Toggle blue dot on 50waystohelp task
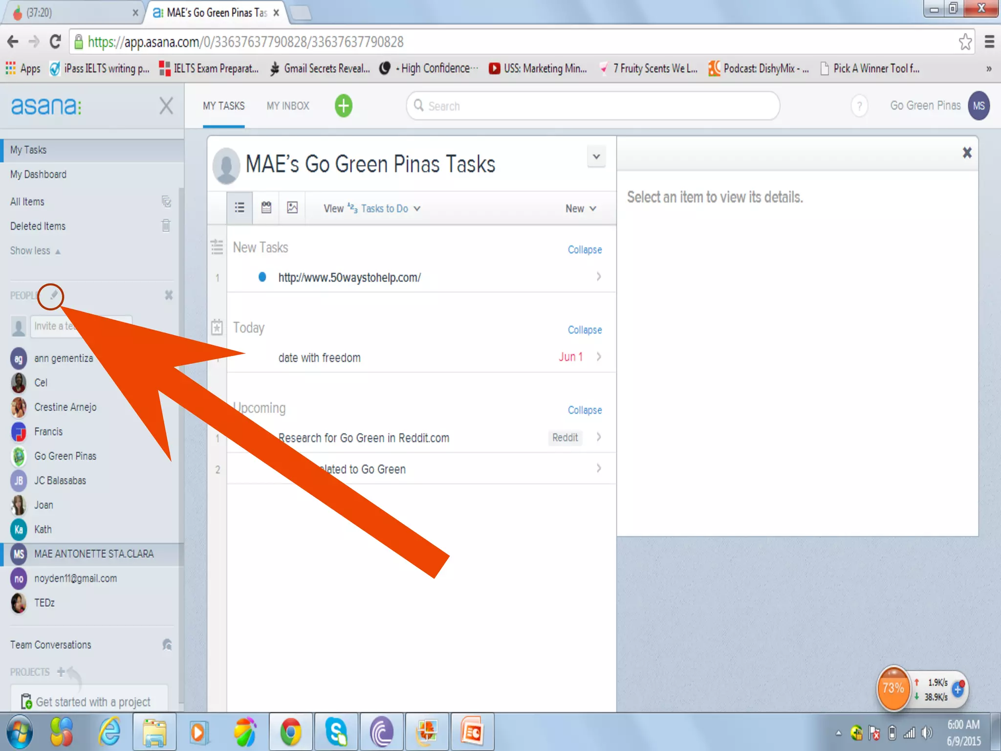Image resolution: width=1001 pixels, height=751 pixels. click(262, 277)
